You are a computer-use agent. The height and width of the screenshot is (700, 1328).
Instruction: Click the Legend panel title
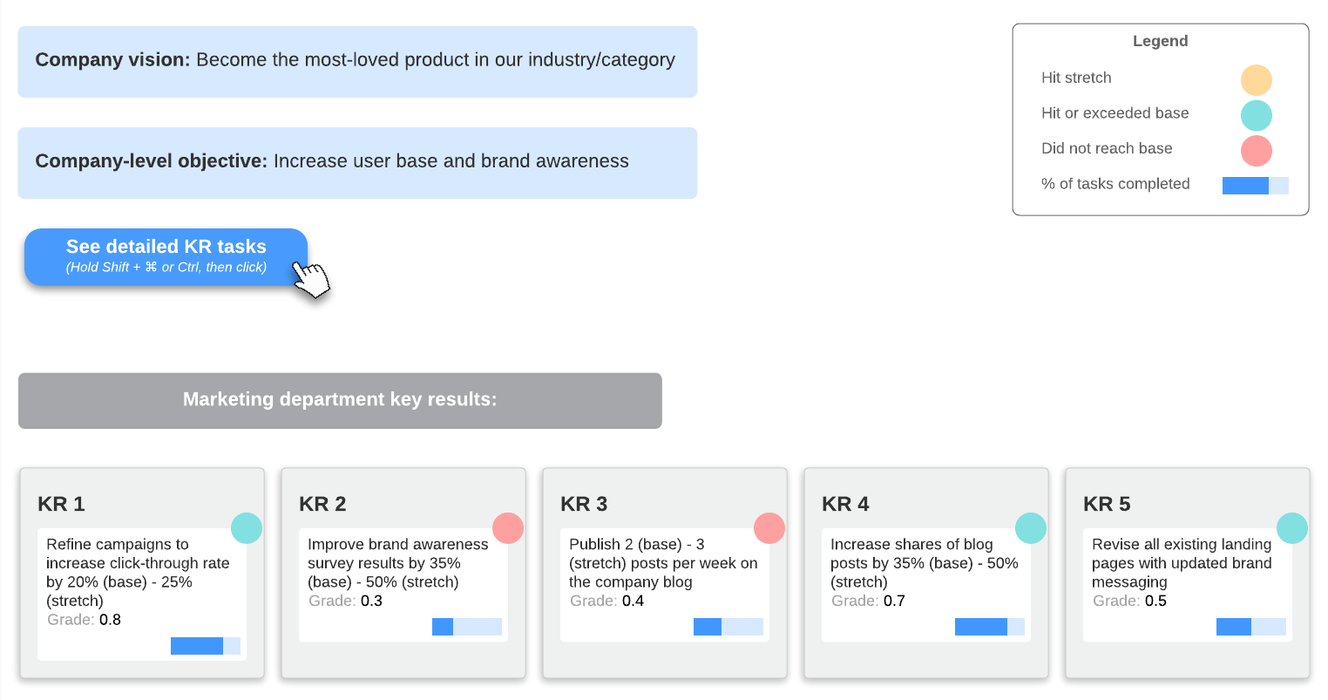coord(1160,41)
